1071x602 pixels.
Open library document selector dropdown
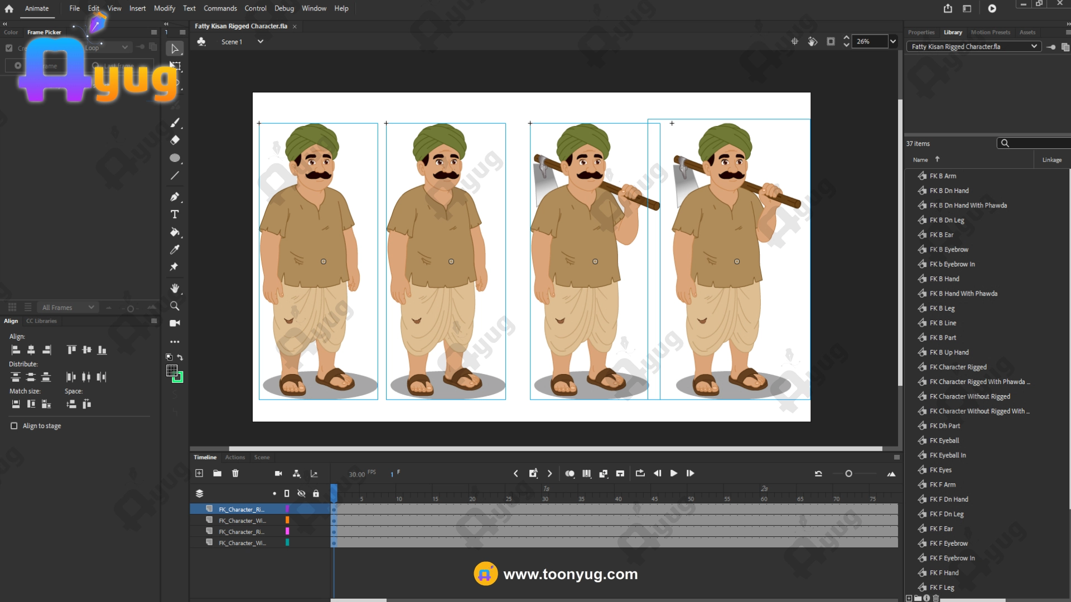coord(1034,46)
